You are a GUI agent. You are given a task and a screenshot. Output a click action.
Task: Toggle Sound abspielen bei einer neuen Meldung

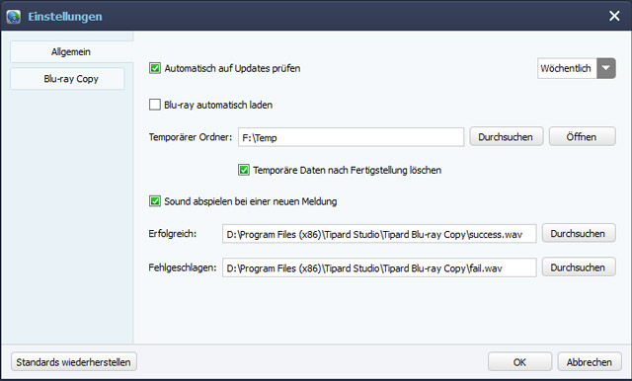coord(155,201)
